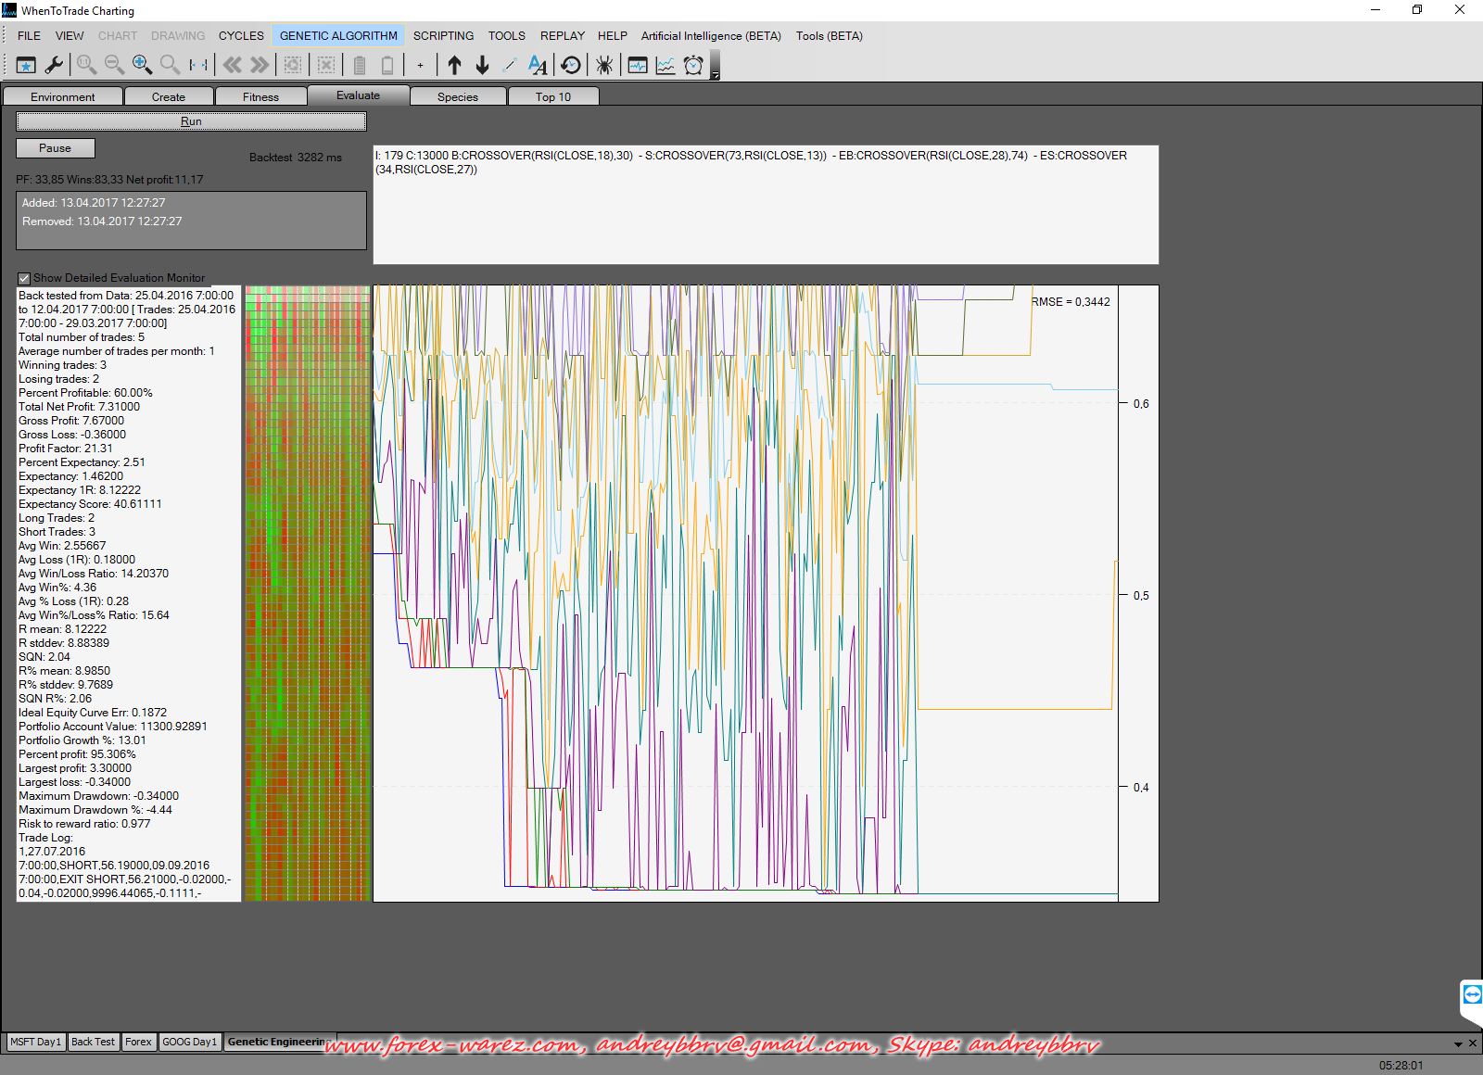The width and height of the screenshot is (1483, 1075).
Task: Click the wrench settings icon
Action: click(x=54, y=65)
